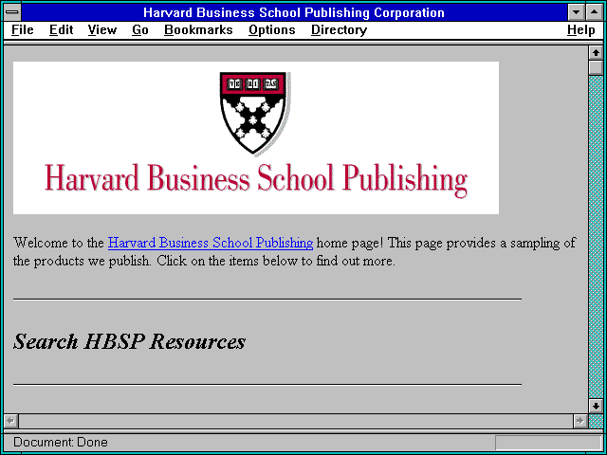
Task: Click the vertical scrollbar down arrow
Action: click(x=596, y=406)
